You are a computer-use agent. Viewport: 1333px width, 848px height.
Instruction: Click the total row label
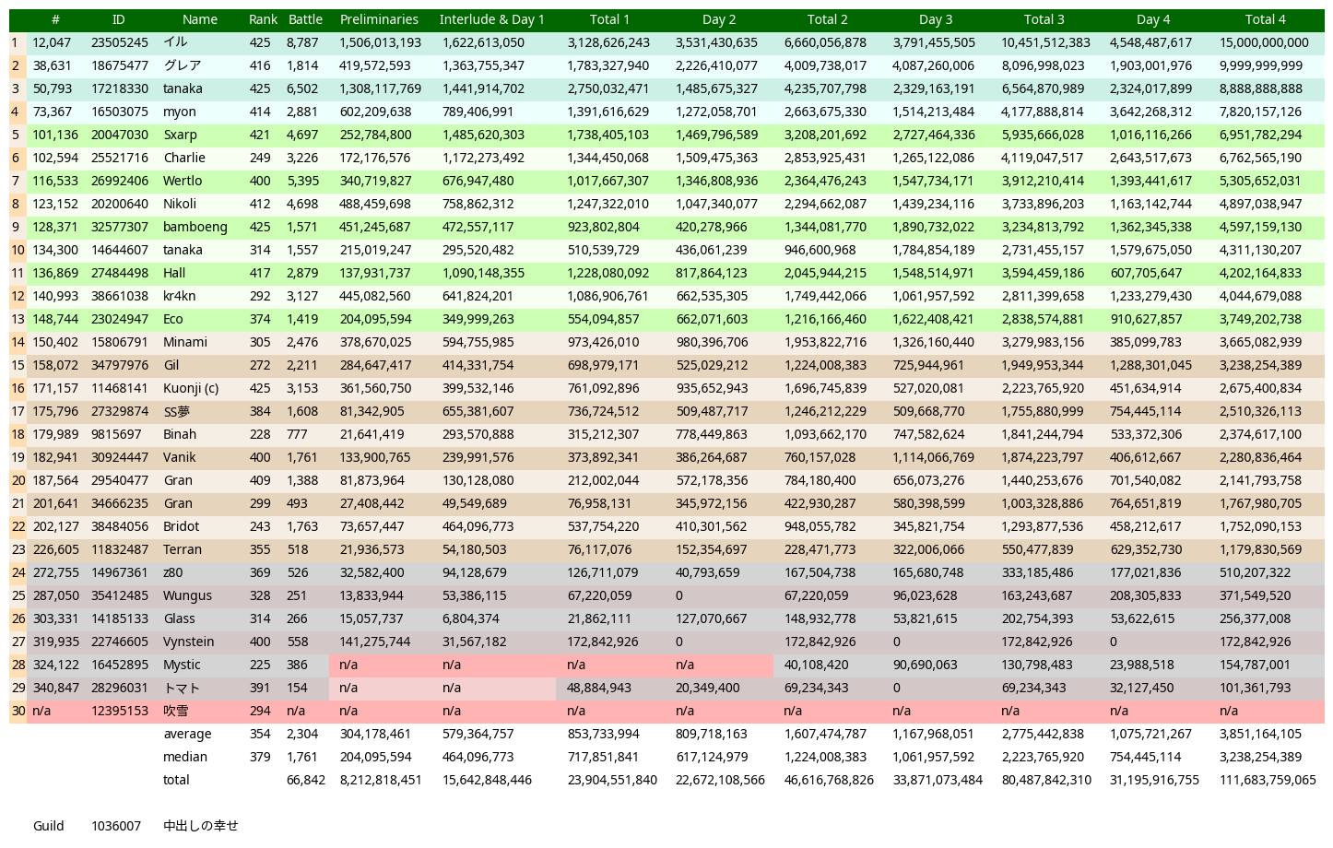coord(176,780)
